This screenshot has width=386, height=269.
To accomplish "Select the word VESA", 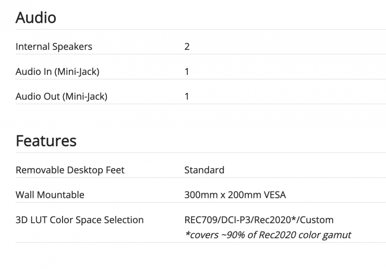I will tap(274, 195).
